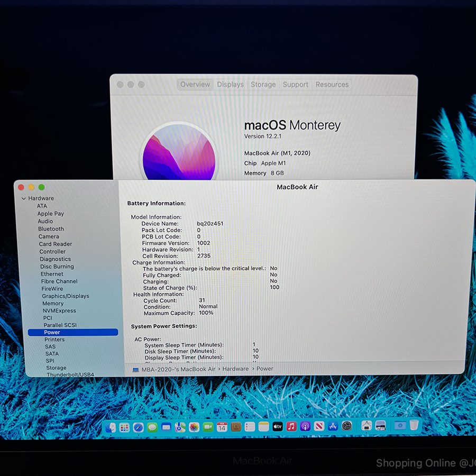Screen dimensions: 476x476
Task: Open Notes app in the Dock
Action: tap(264, 427)
